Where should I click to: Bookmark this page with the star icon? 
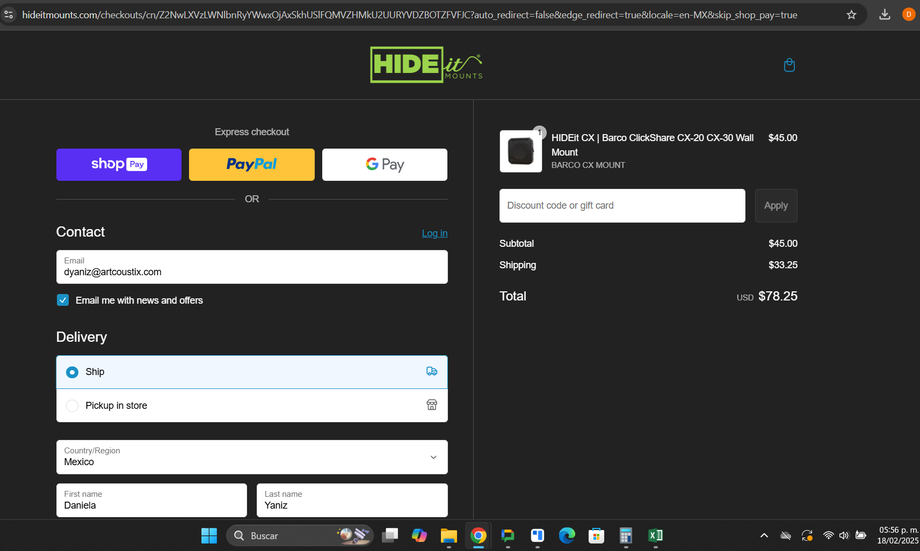[851, 14]
